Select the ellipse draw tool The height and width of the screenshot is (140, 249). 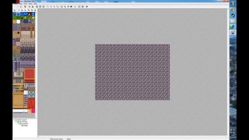[32, 10]
